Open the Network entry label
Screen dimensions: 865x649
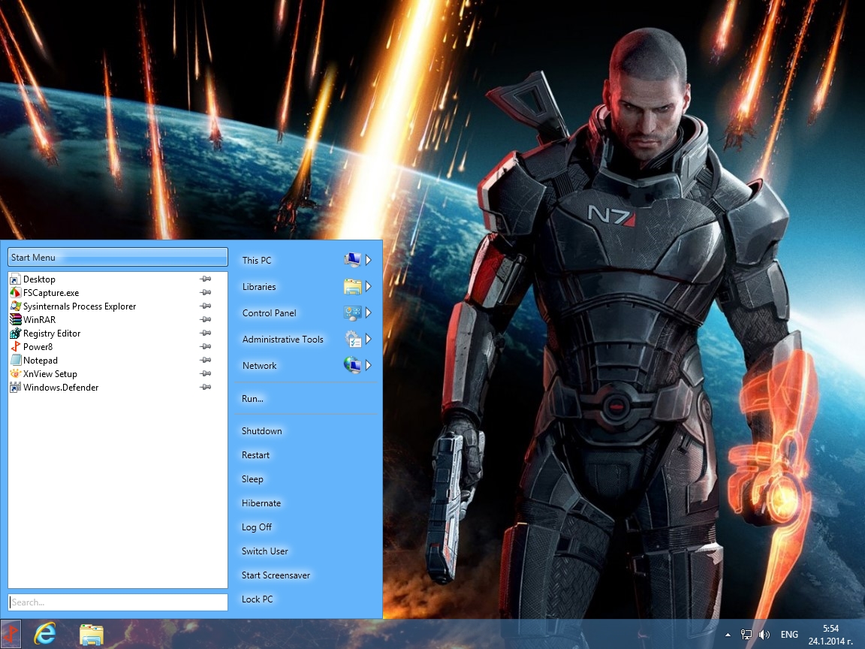259,365
